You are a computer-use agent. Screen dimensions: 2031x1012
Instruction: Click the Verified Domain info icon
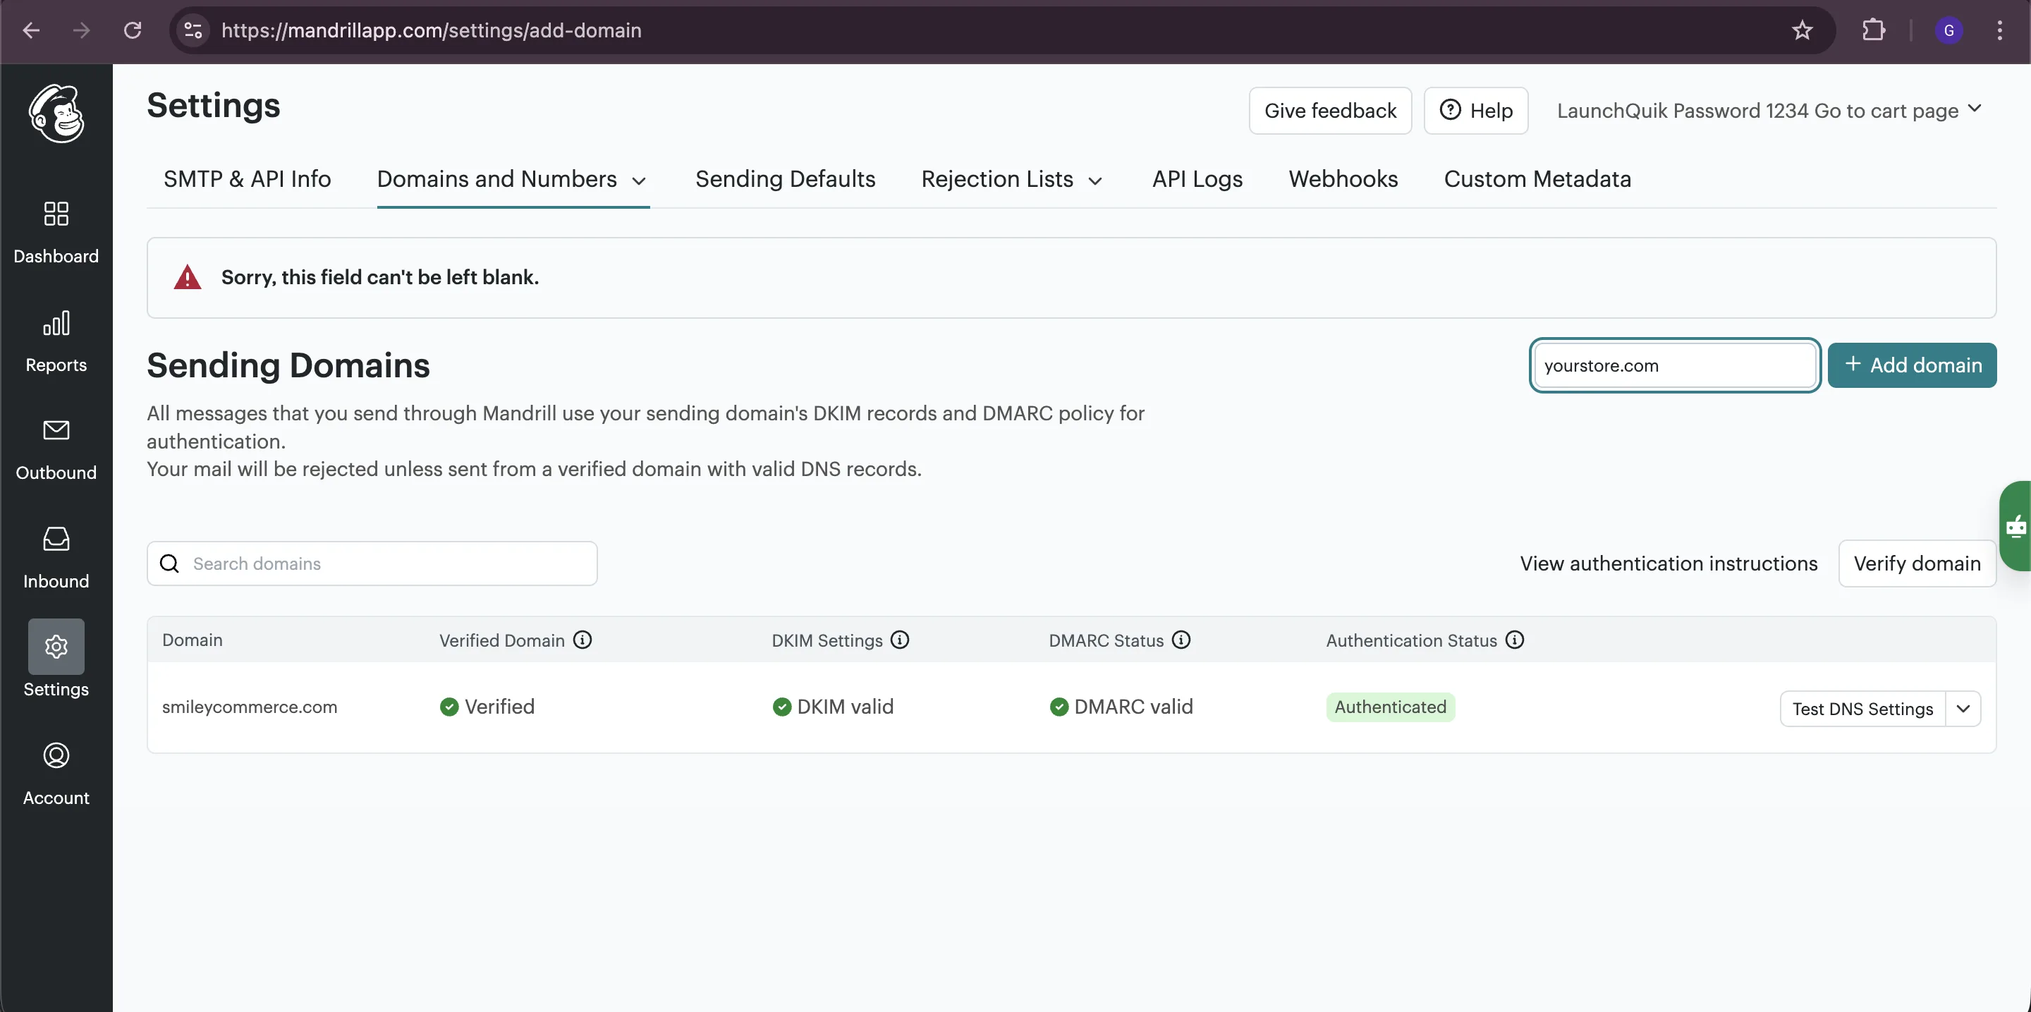(x=583, y=640)
